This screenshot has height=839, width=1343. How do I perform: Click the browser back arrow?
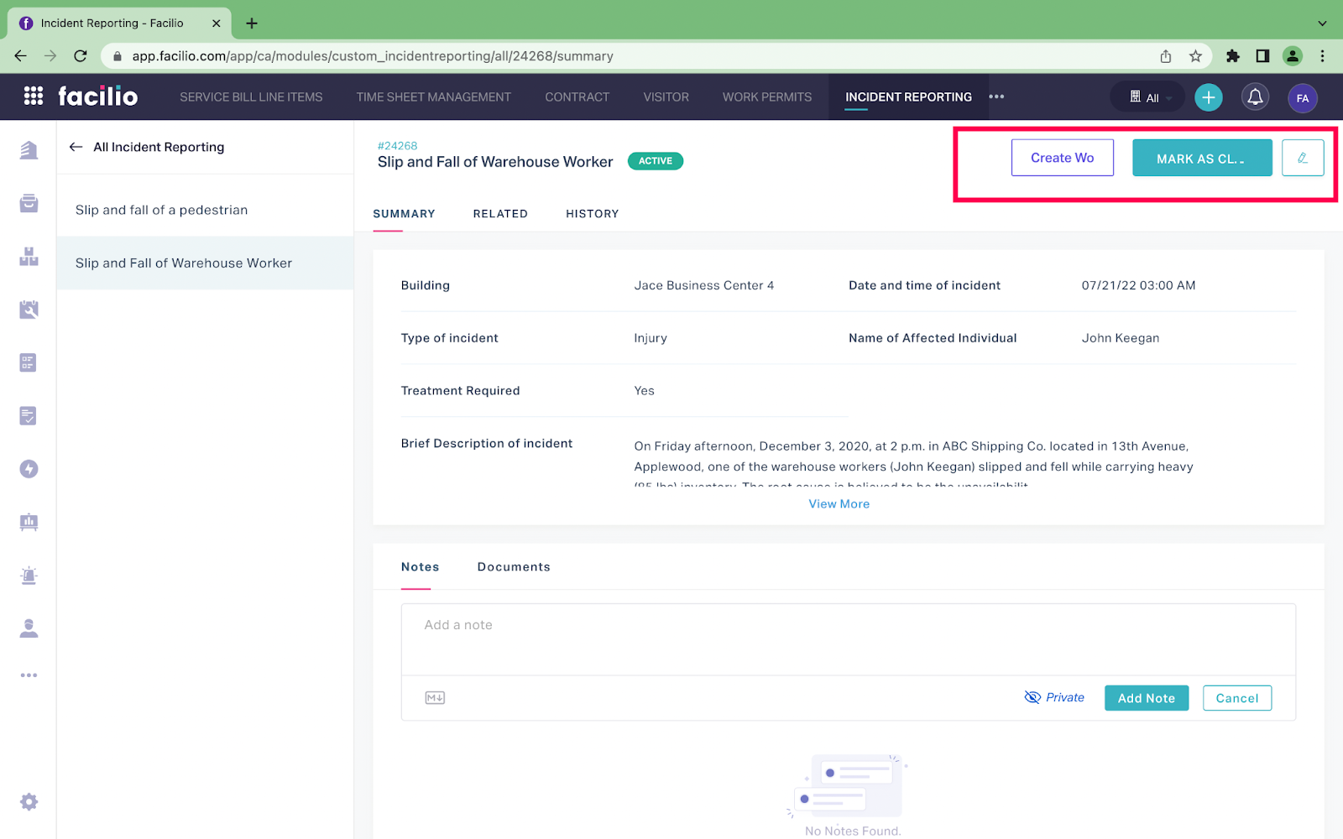pos(21,56)
